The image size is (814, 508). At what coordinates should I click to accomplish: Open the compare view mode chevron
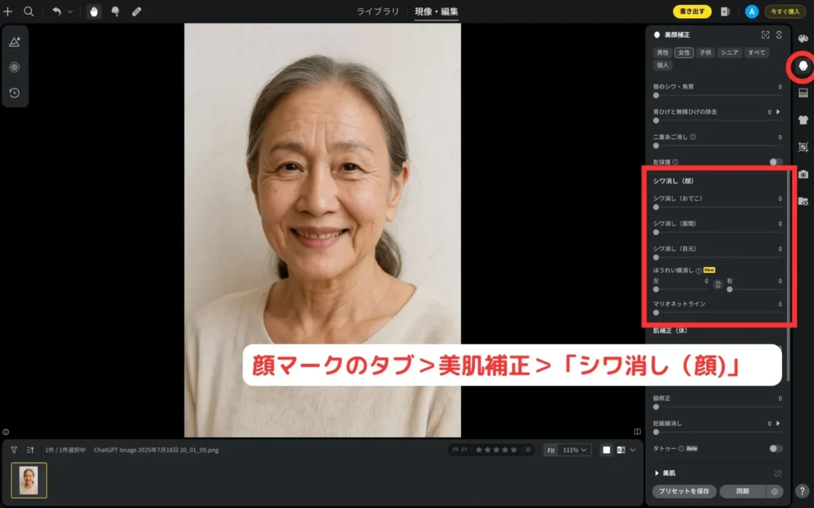point(633,450)
